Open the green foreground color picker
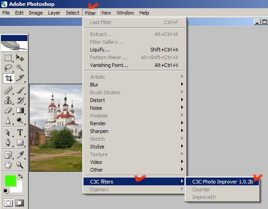The height and width of the screenshot is (209, 268). [11, 180]
